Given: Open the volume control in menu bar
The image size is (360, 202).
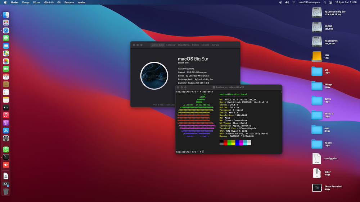Looking at the screenshot, I should [287, 2].
